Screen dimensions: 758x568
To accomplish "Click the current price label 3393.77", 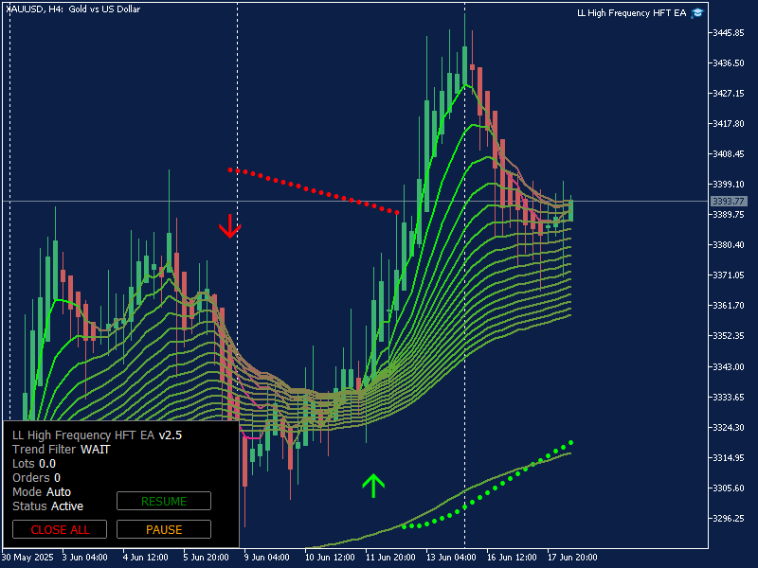I will click(x=729, y=201).
